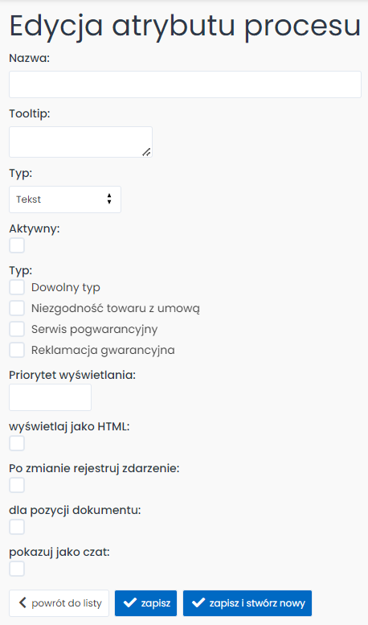Tick Niezgodność towaru z umową checkbox
The height and width of the screenshot is (625, 368).
(x=17, y=308)
